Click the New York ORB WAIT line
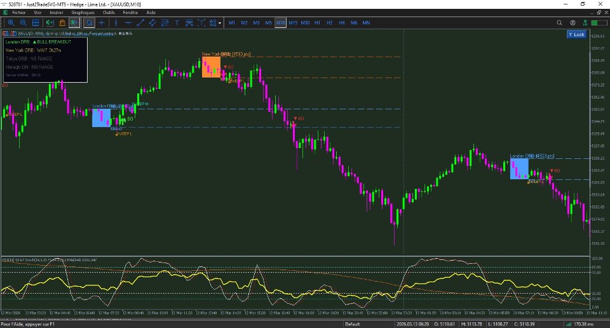 (x=34, y=50)
